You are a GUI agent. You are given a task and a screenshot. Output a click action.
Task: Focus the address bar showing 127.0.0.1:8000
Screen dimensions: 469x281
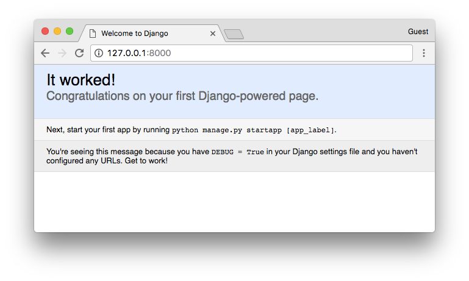coord(251,53)
